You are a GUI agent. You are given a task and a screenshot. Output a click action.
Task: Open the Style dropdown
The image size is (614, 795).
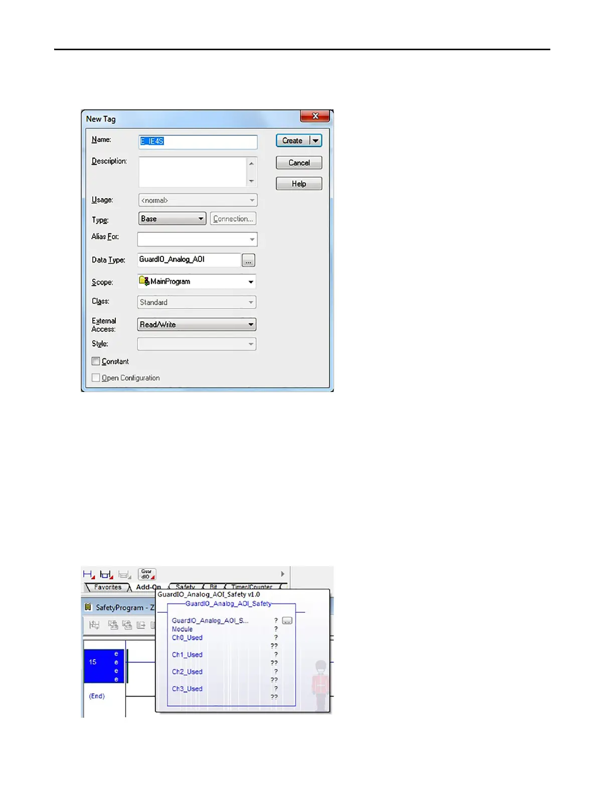pyautogui.click(x=197, y=344)
